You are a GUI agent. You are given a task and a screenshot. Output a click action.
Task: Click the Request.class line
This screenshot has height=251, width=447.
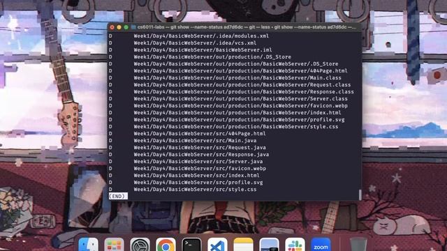242,85
